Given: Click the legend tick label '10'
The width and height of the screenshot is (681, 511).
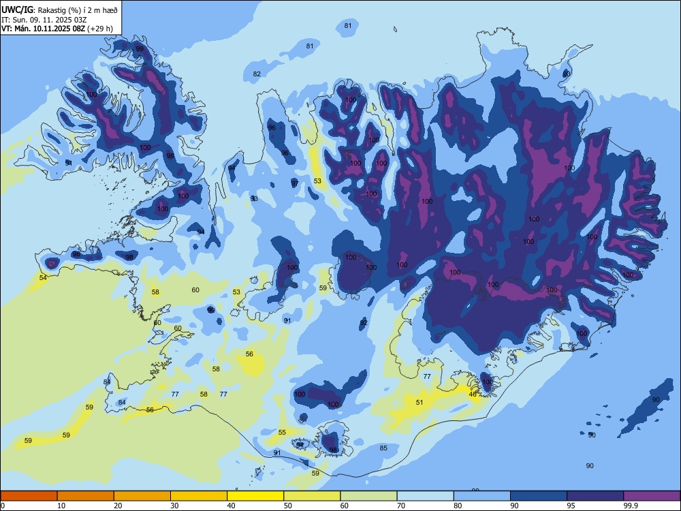Looking at the screenshot, I should [x=61, y=506].
